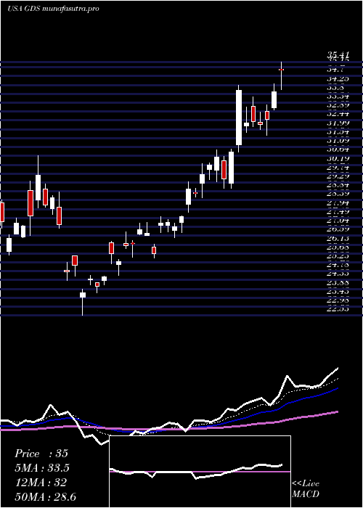Click the tallest white candlestick body
The height and width of the screenshot is (508, 363).
point(239,118)
